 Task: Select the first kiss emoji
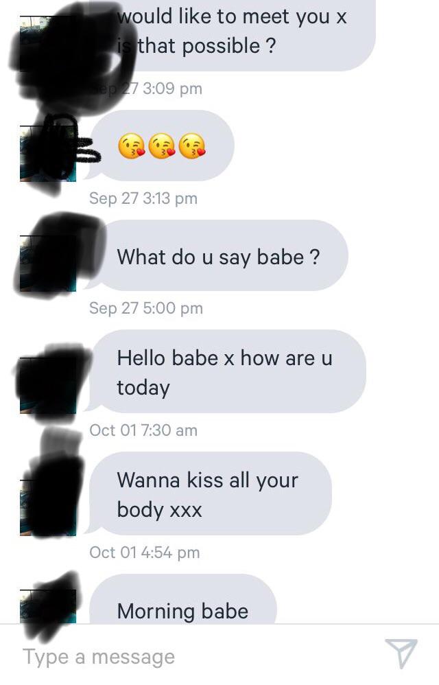click(131, 146)
